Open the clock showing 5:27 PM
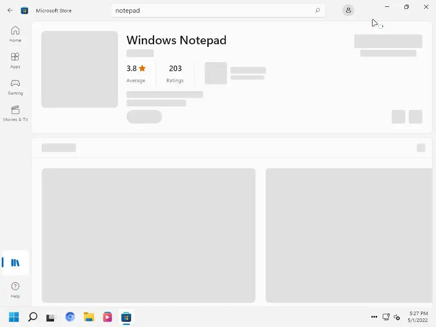The width and height of the screenshot is (436, 327). [418, 317]
